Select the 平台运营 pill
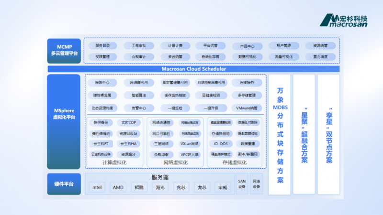The width and height of the screenshot is (383, 215). coord(211,45)
